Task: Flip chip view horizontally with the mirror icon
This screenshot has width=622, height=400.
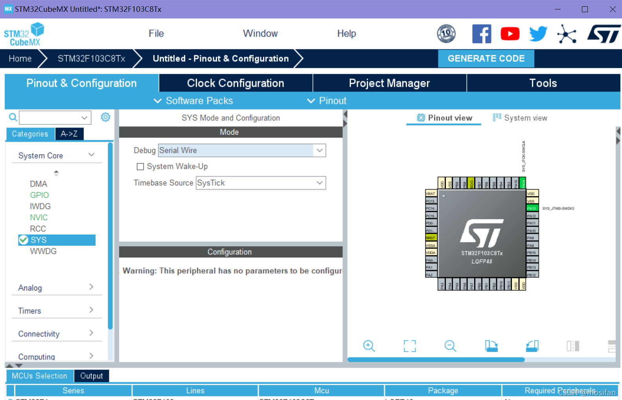Action: (x=573, y=346)
